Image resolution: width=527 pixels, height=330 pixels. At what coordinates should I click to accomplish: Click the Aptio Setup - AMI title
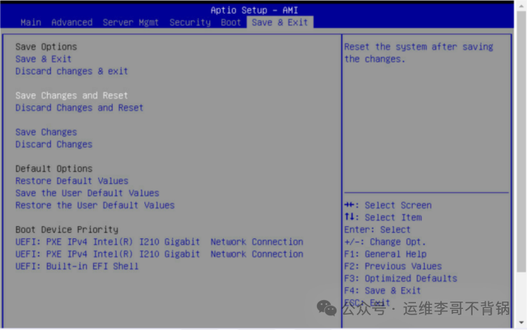click(x=254, y=10)
